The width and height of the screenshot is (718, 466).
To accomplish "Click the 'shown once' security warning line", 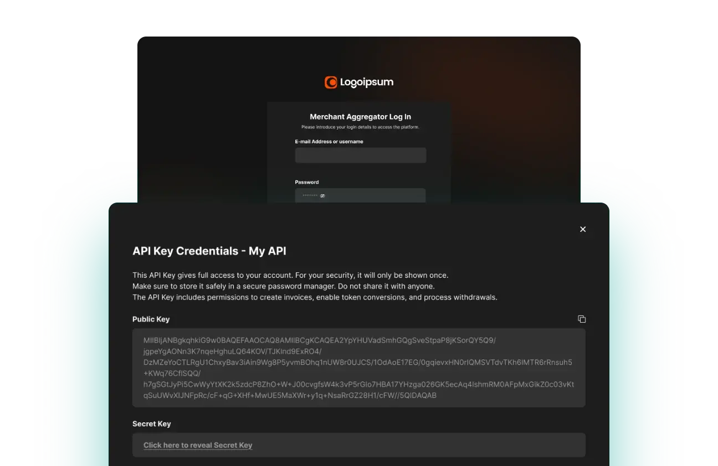I will pos(290,275).
